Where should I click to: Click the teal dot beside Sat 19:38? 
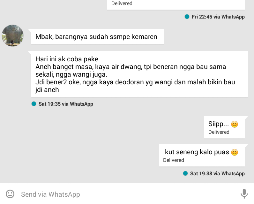[185, 173]
